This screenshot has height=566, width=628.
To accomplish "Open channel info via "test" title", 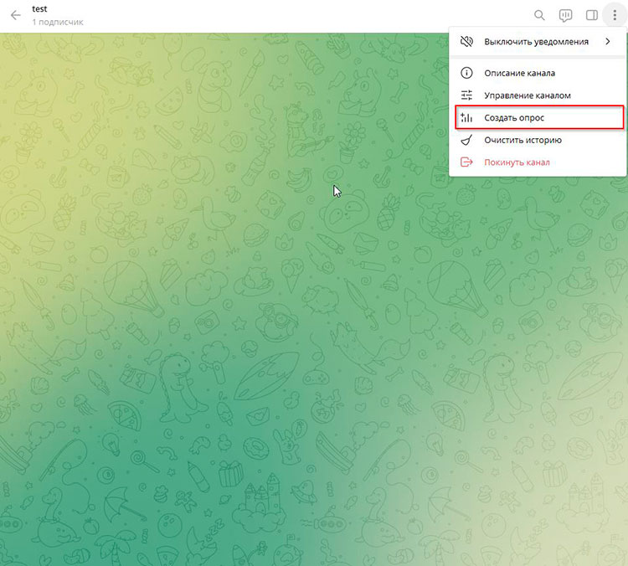I will 39,9.
